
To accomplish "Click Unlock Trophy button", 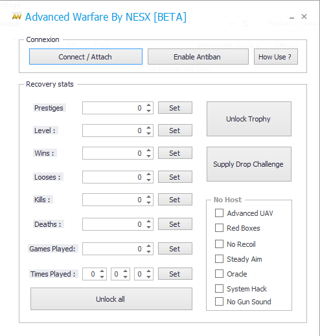I will pyautogui.click(x=249, y=119).
